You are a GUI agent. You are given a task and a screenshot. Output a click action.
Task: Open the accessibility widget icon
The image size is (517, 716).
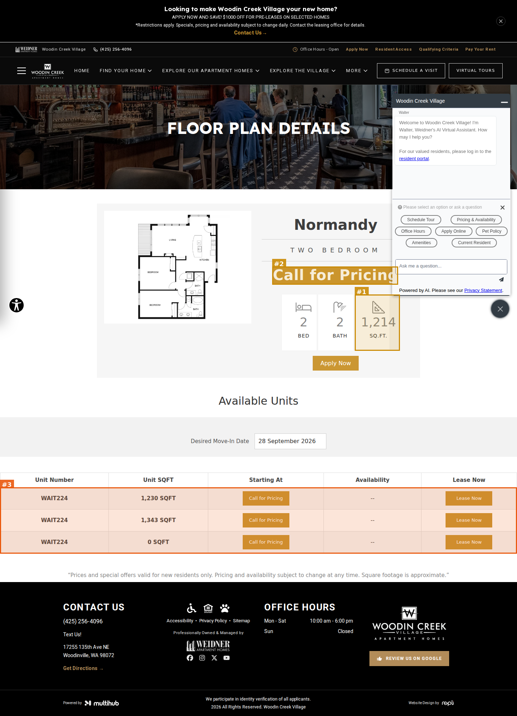tap(17, 305)
